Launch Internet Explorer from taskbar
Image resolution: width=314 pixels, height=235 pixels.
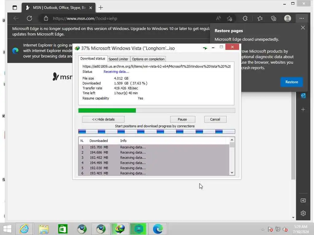24,229
